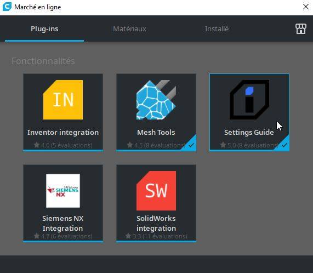Click the Mesh Tools blue mesh icon
This screenshot has width=313, height=273.
[x=156, y=100]
